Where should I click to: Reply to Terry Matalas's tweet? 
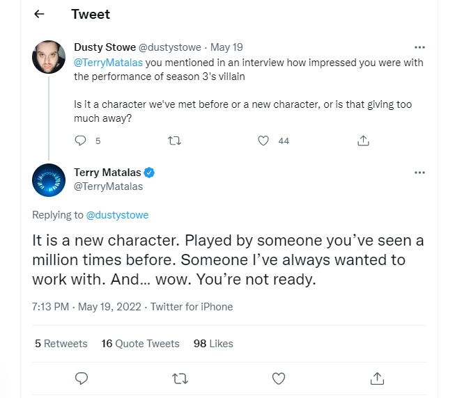(x=82, y=378)
